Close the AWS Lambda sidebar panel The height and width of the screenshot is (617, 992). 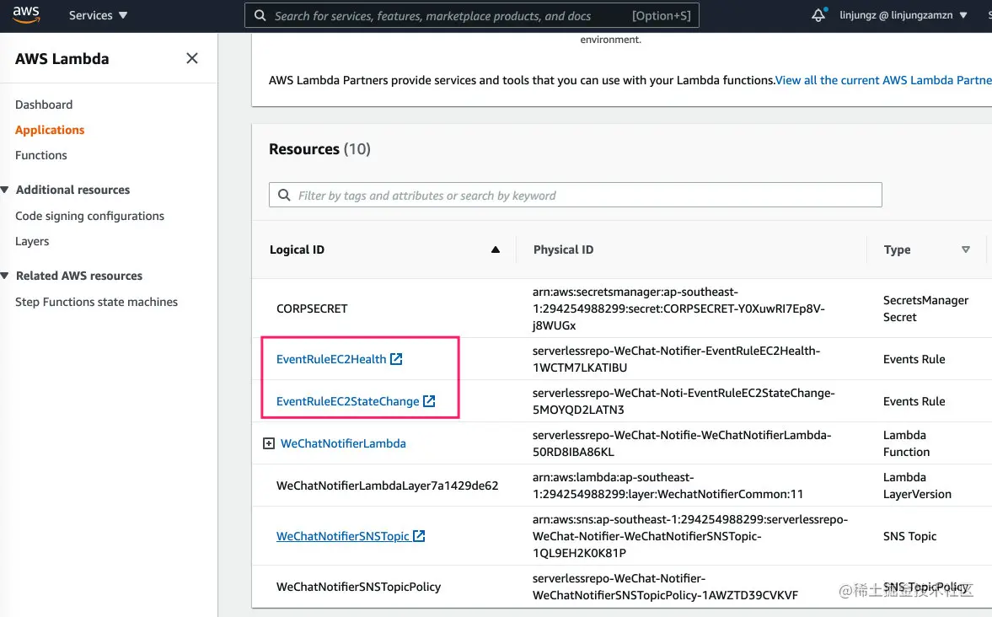coord(192,58)
